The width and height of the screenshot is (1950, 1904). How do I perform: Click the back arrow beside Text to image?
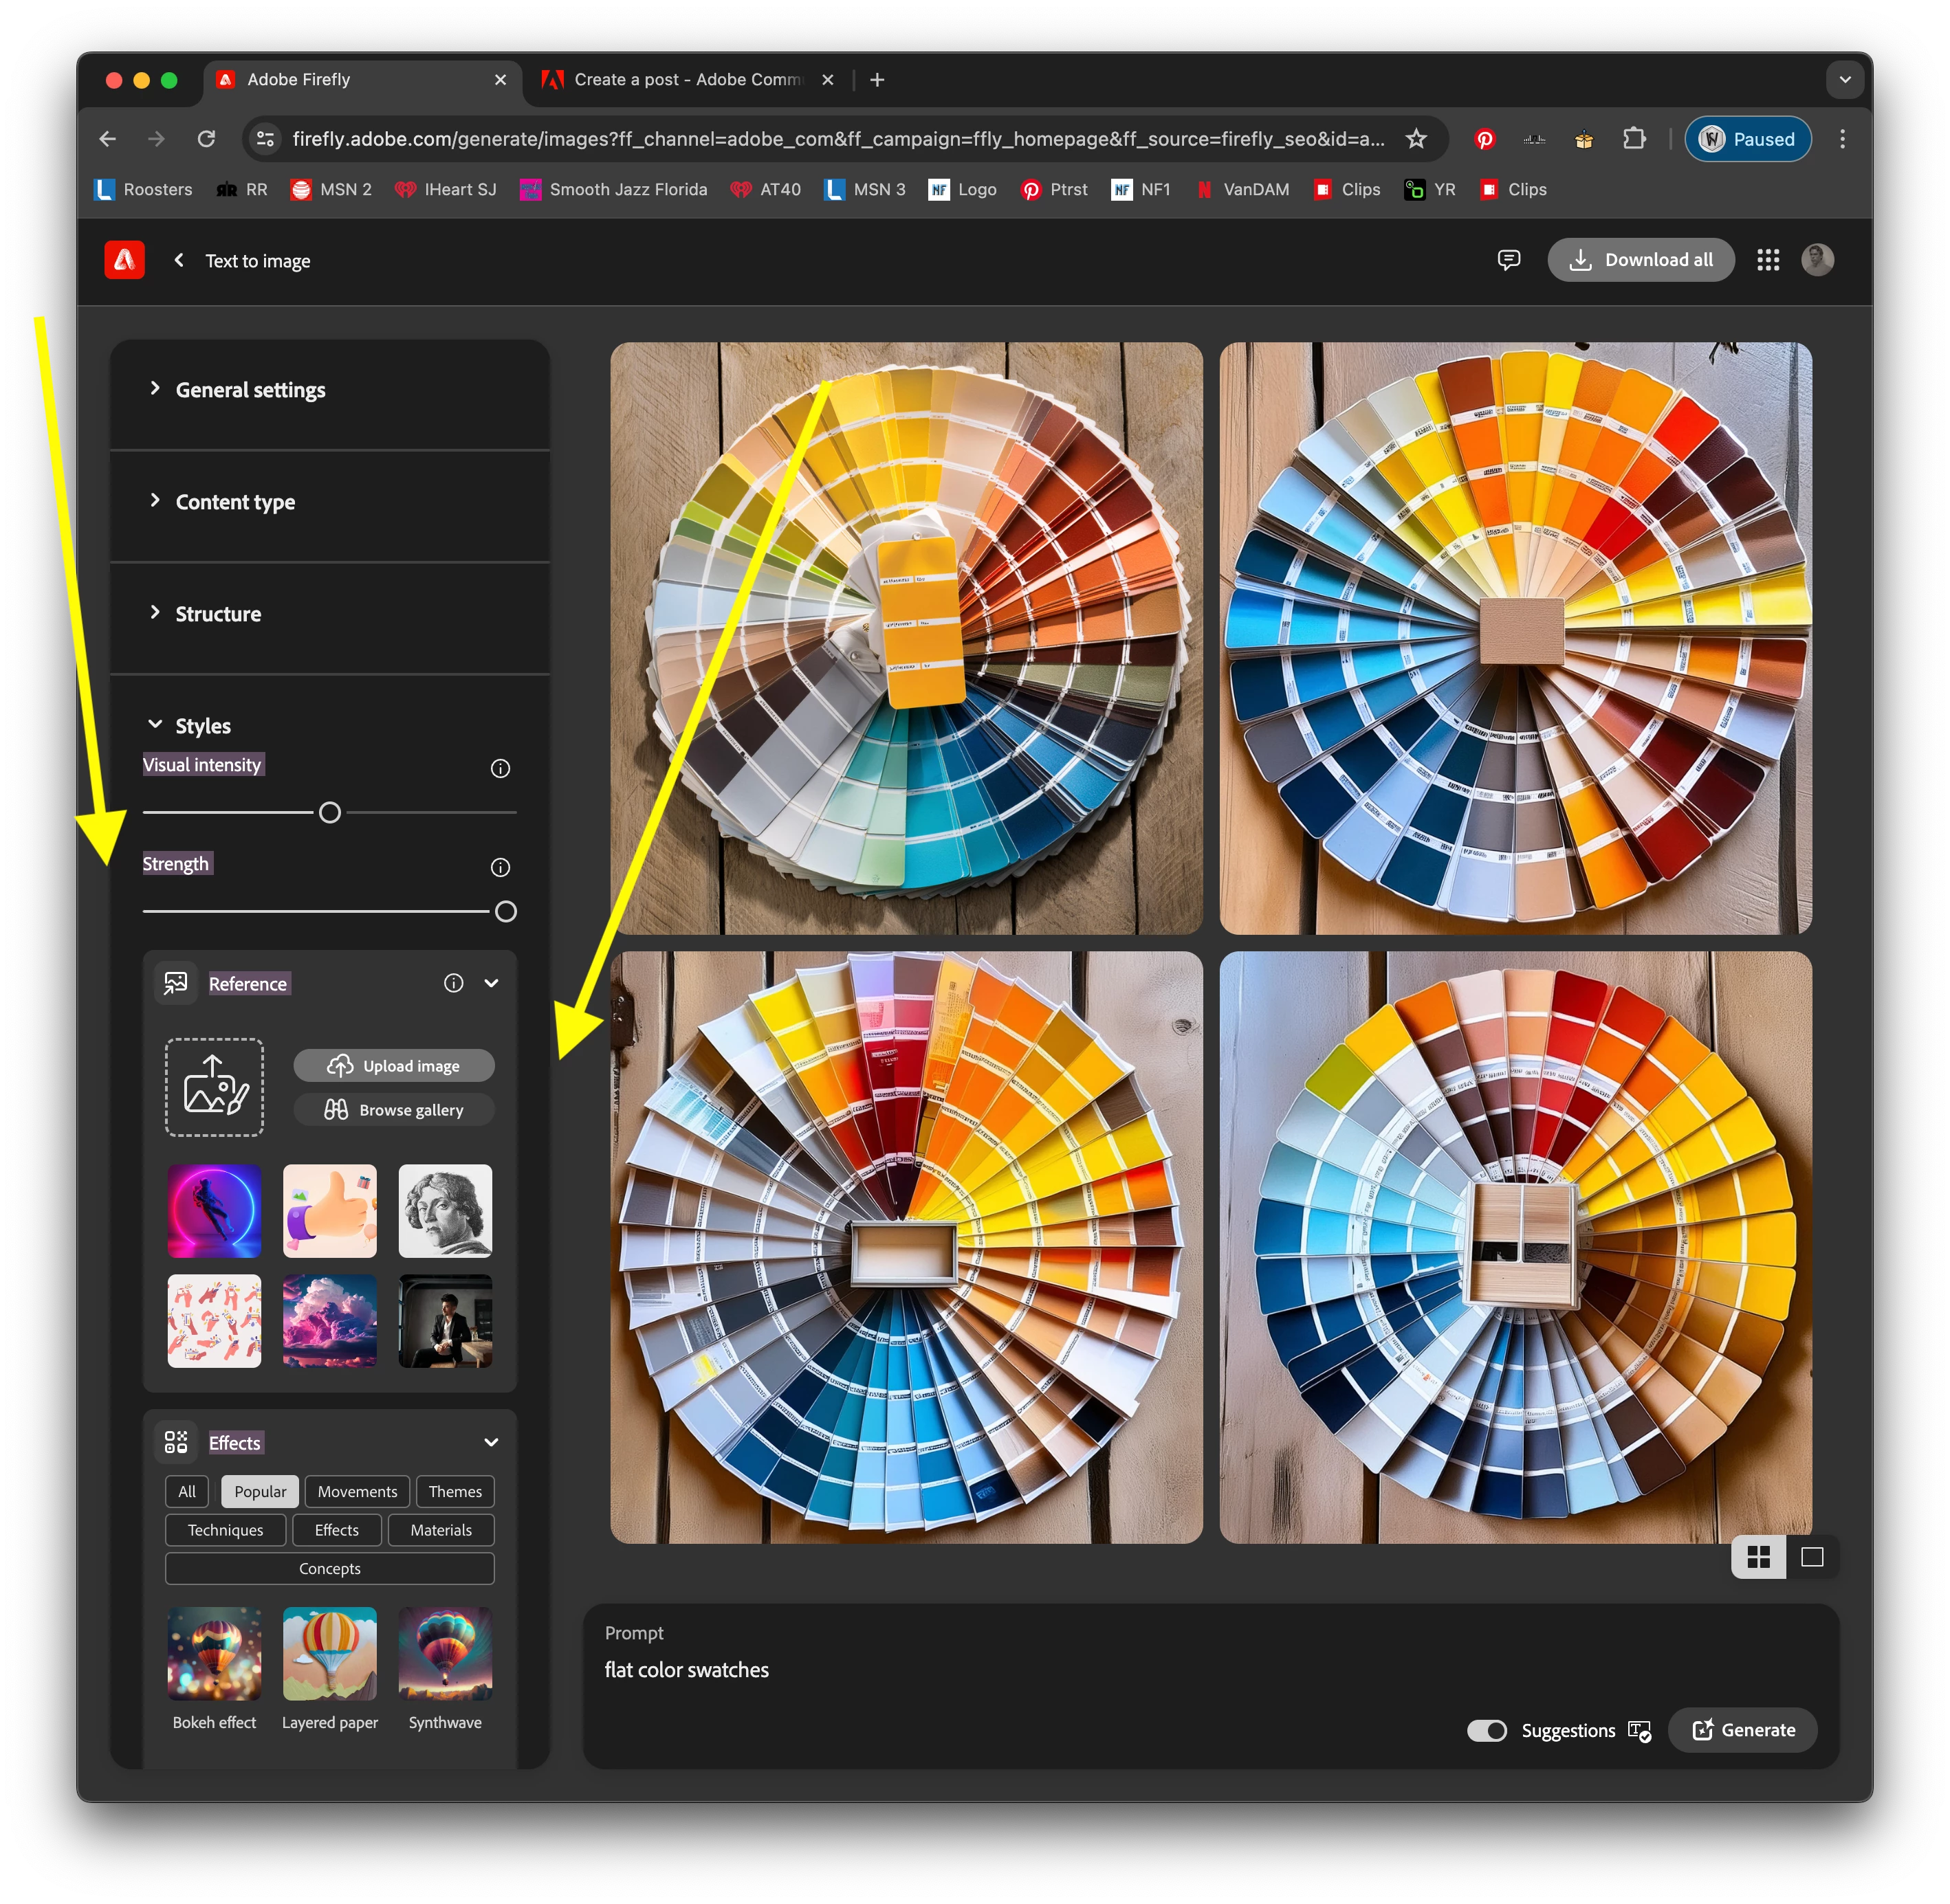tap(179, 260)
